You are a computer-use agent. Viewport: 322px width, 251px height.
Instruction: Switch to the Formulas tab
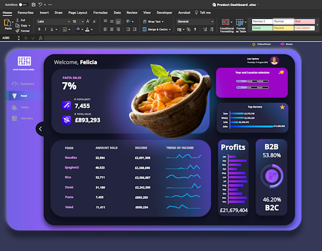pos(100,13)
